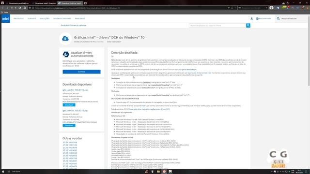Open the shield blocker icon in address bar
Image resolution: width=310 pixels, height=174 pixels.
tap(30, 8)
